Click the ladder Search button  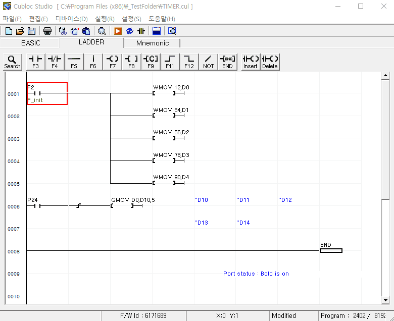[12, 62]
